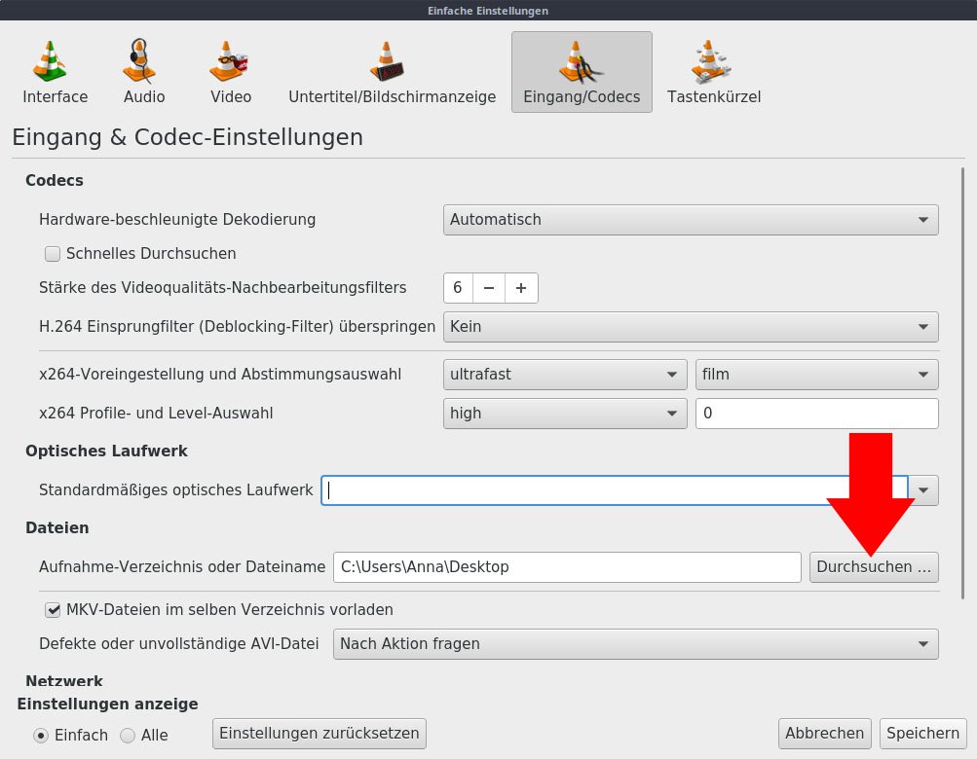
Task: Open the Hardware-beschleunigte Dekodierung dropdown arrow
Action: (922, 220)
